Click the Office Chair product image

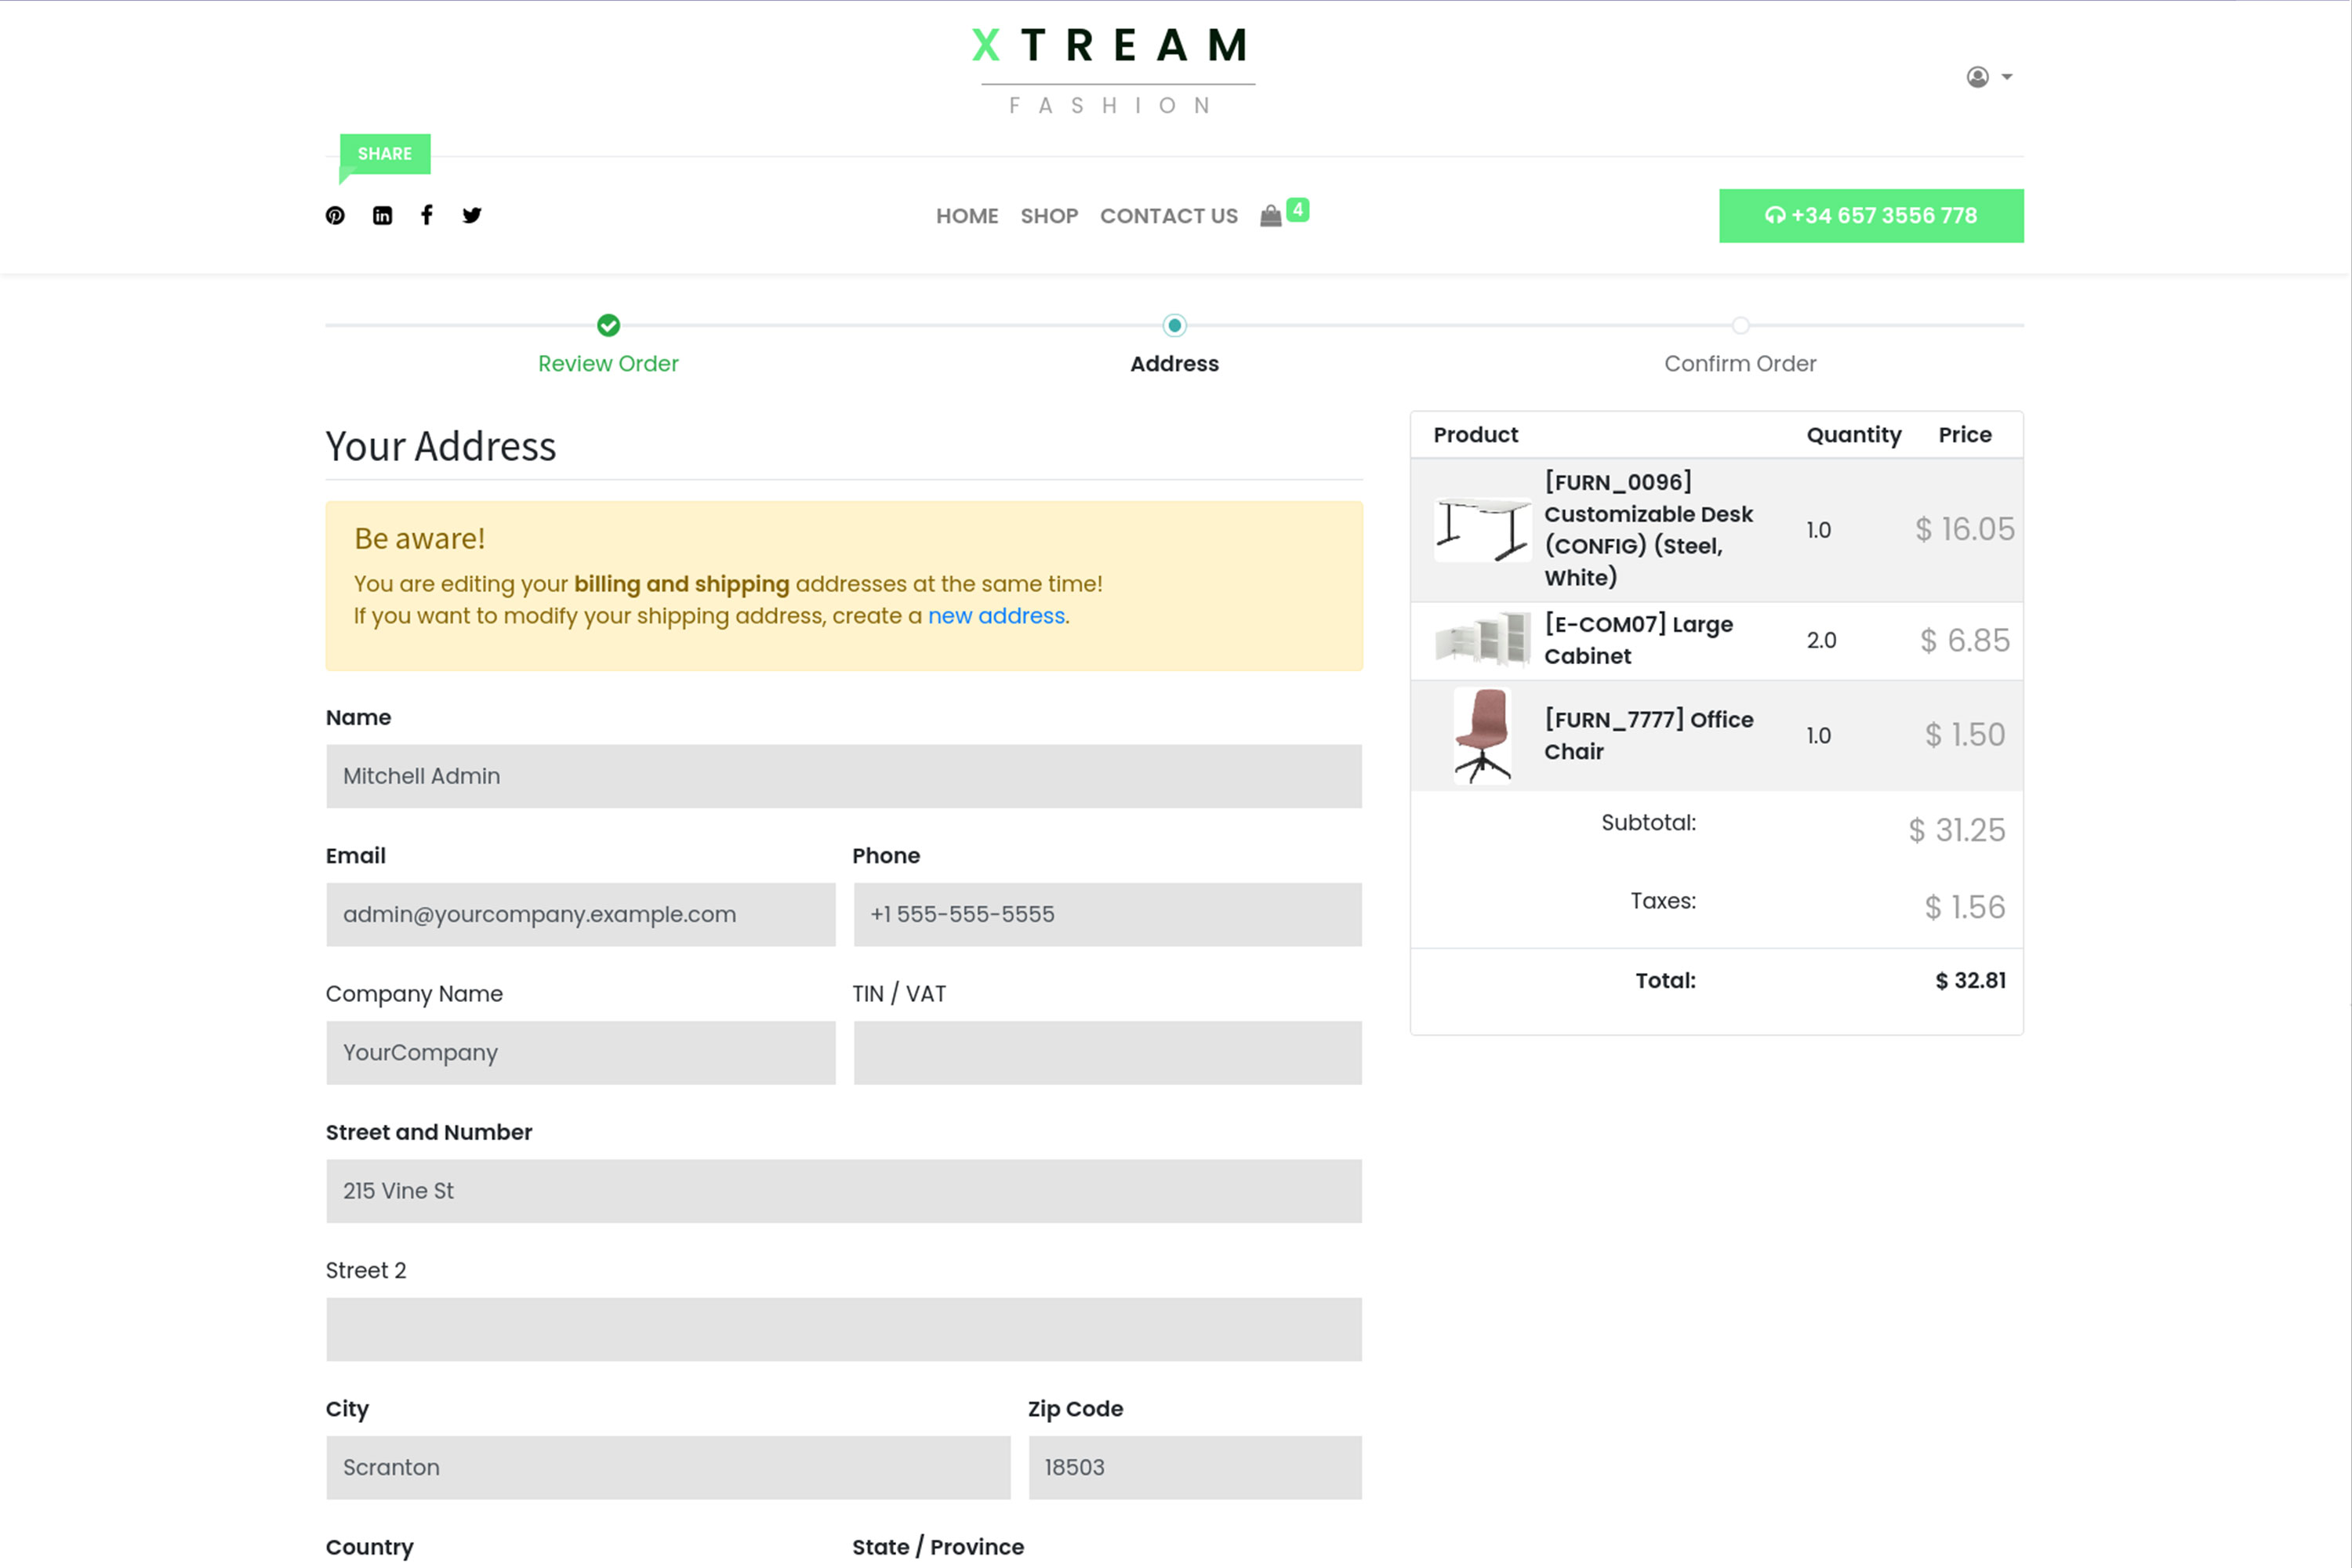(x=1482, y=735)
